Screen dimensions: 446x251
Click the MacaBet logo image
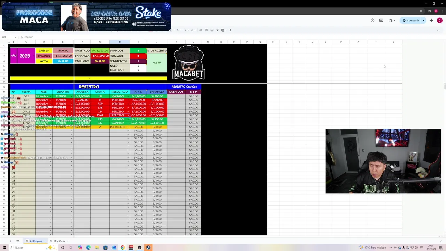pyautogui.click(x=189, y=63)
